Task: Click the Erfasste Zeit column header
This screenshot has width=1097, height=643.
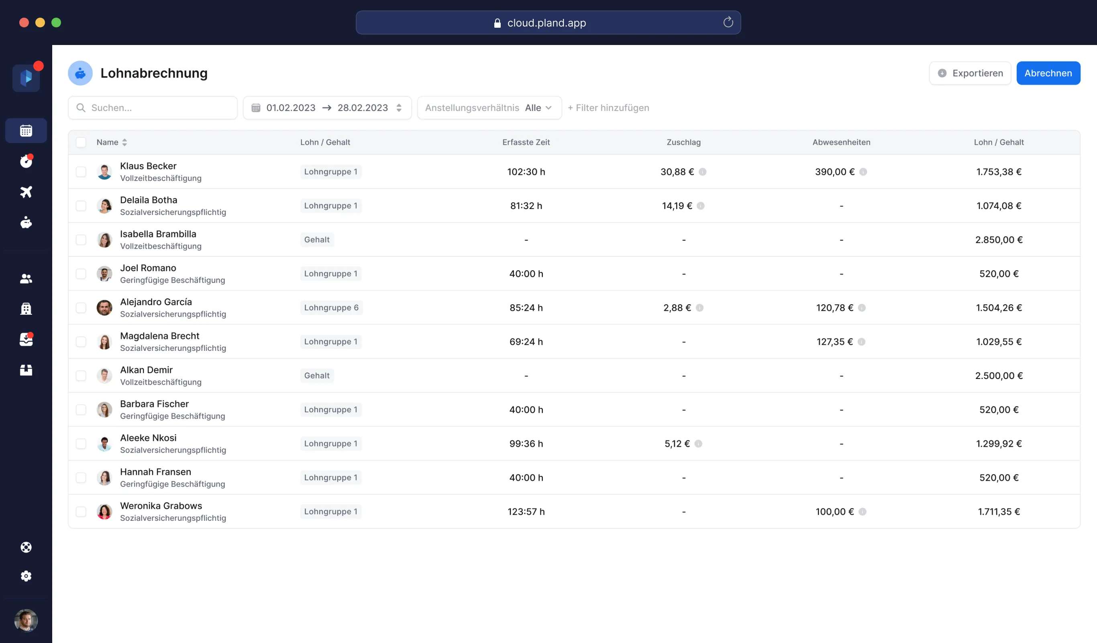Action: click(526, 142)
